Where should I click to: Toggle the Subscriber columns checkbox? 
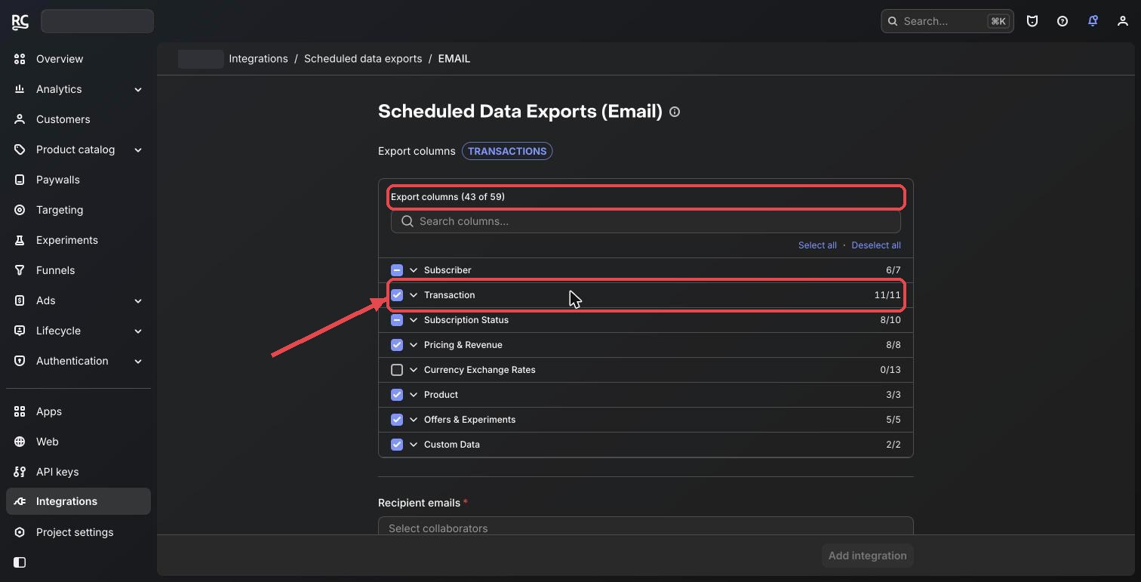397,270
